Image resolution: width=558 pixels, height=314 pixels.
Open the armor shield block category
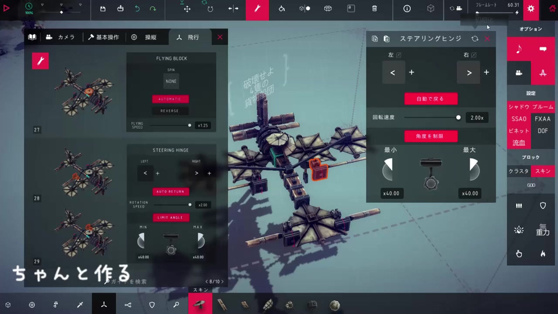tap(152, 304)
